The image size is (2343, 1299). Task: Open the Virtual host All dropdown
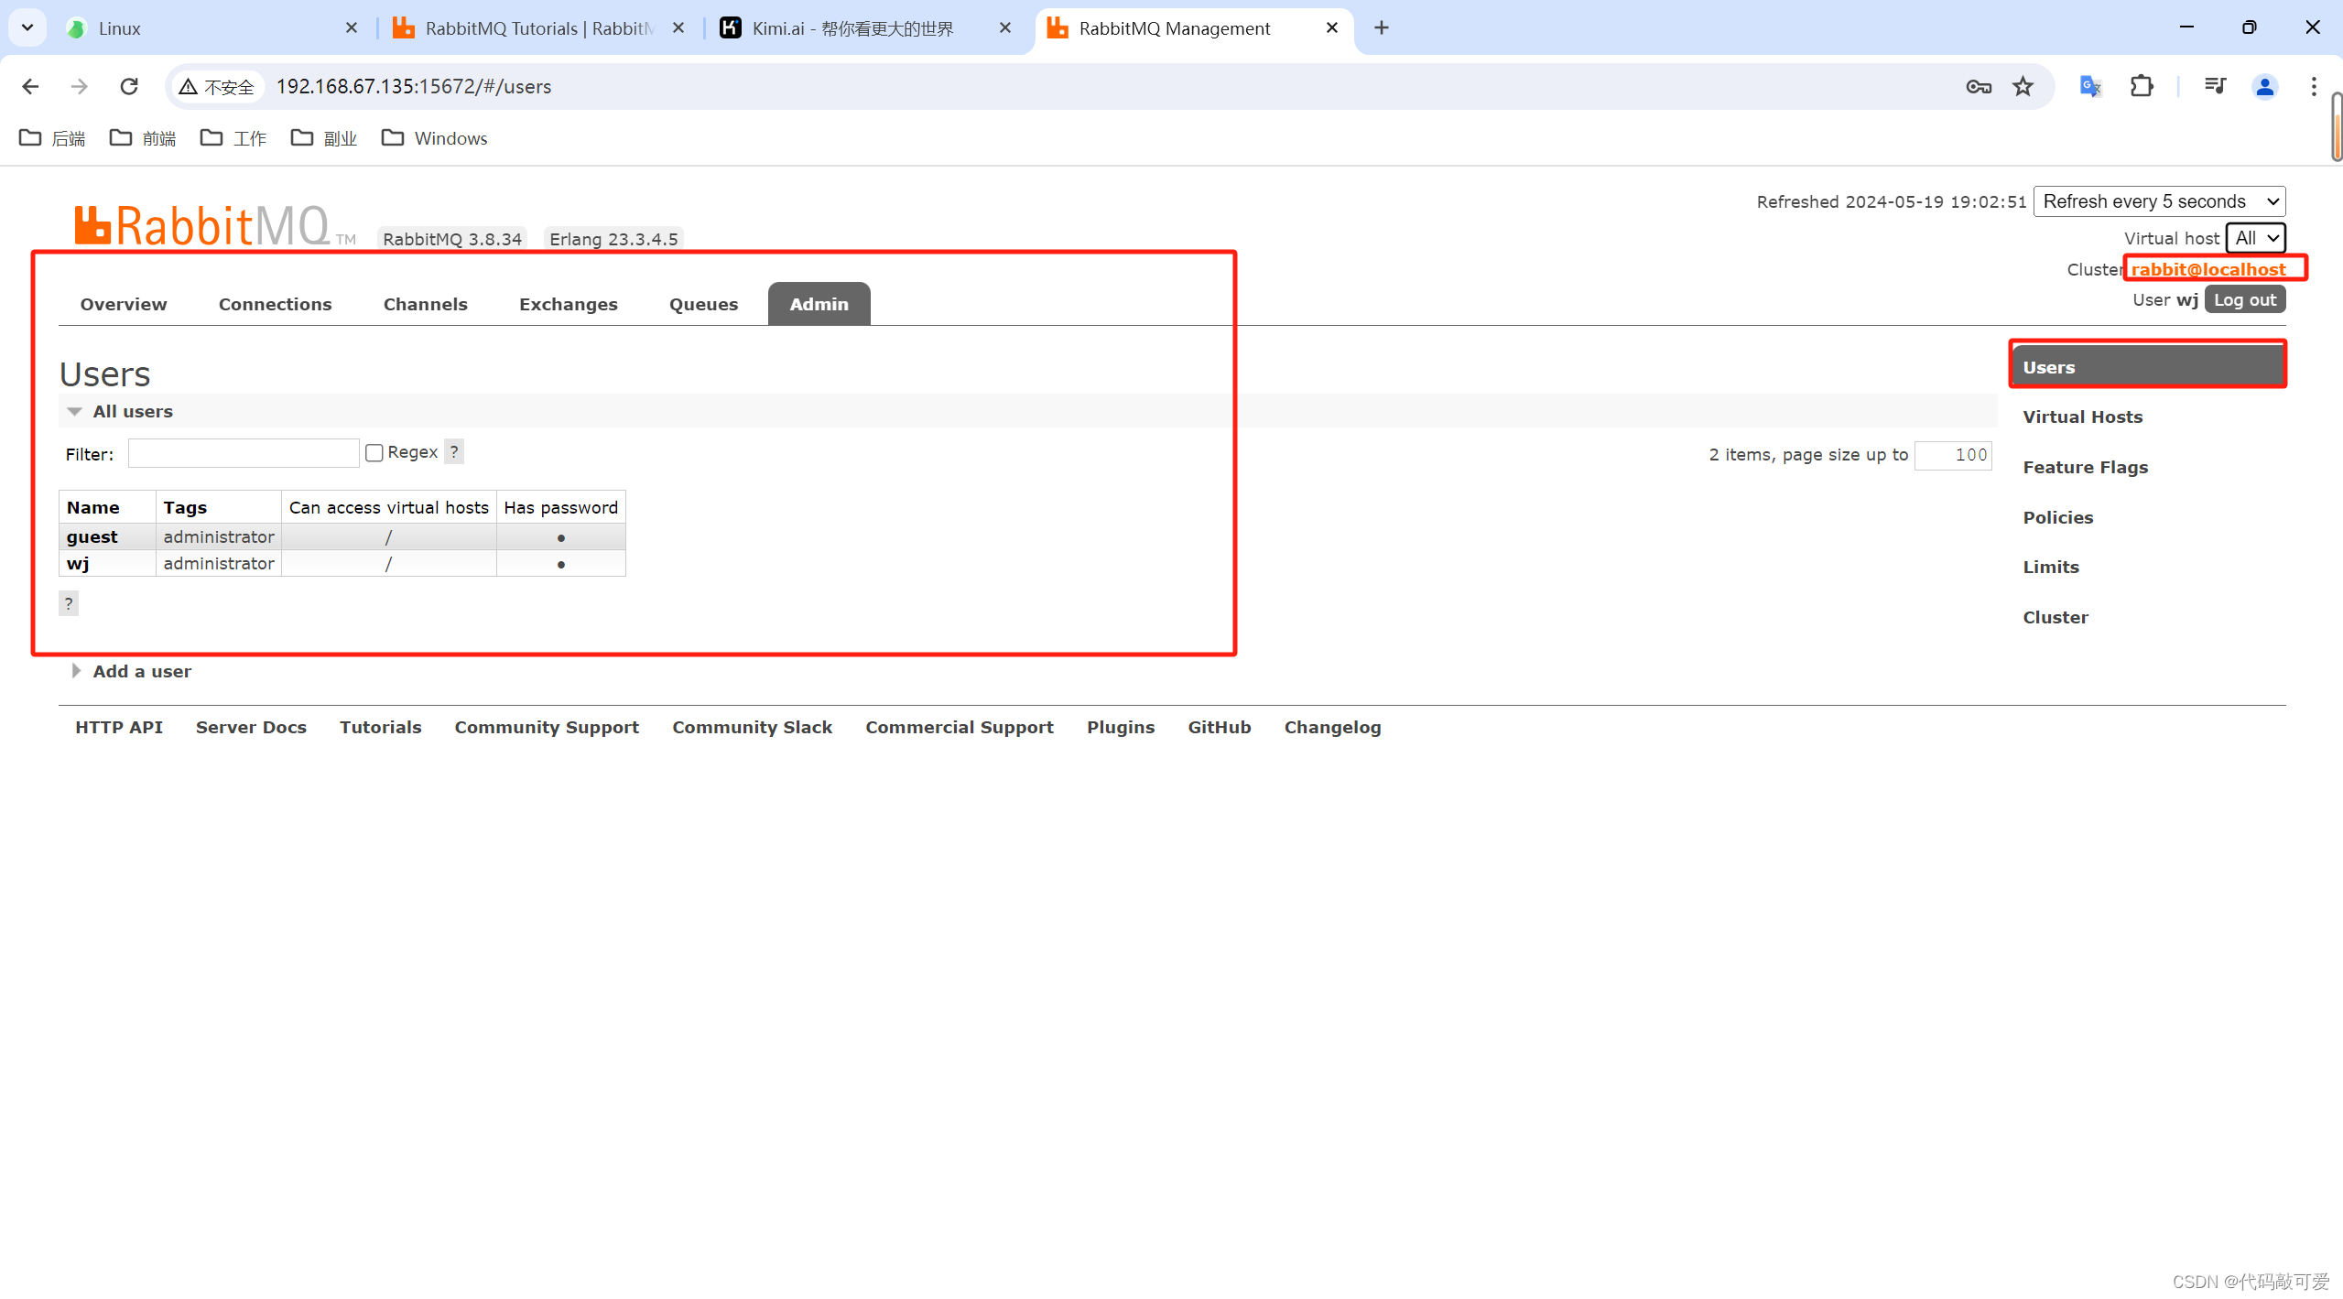(2255, 238)
